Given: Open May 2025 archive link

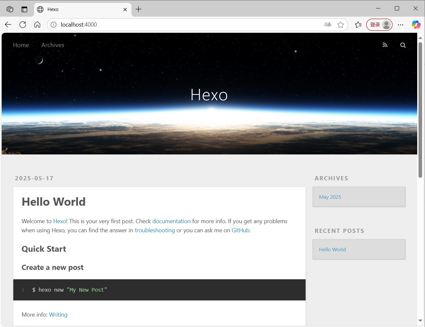Looking at the screenshot, I should [x=330, y=197].
